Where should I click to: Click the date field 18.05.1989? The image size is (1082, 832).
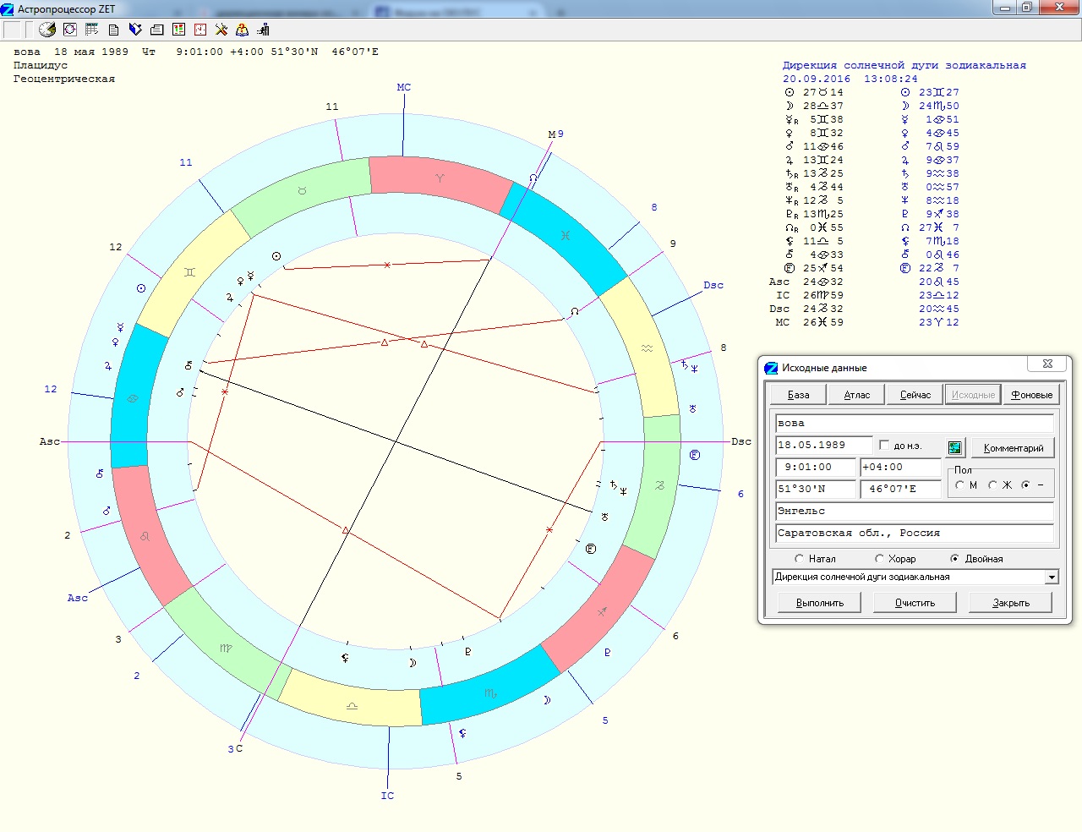coord(822,445)
